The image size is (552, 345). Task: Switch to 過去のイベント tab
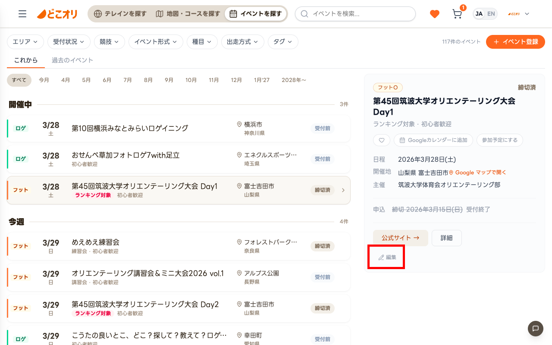(72, 60)
